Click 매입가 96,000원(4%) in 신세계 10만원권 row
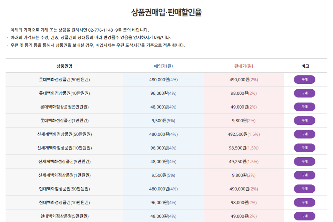The height and width of the screenshot is (222, 333). point(163,148)
